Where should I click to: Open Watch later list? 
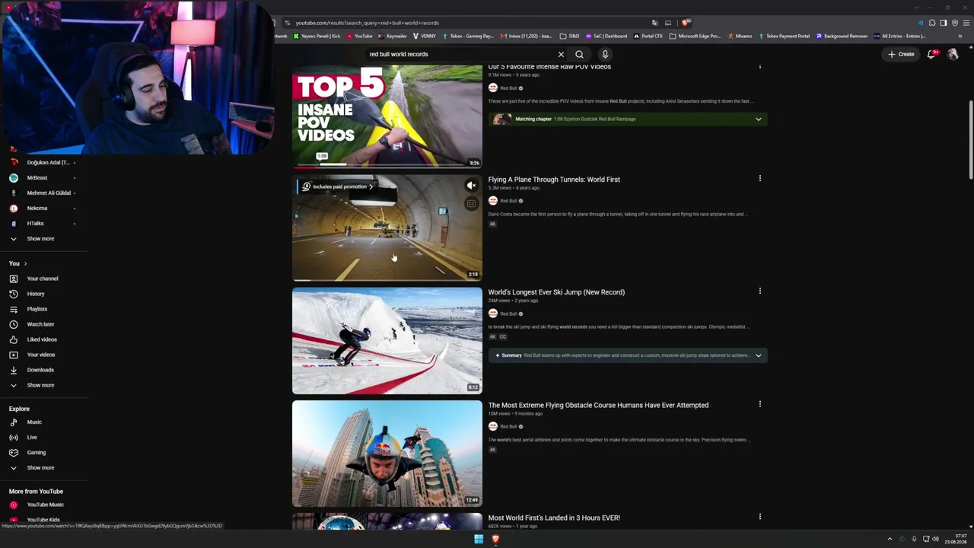pos(40,324)
